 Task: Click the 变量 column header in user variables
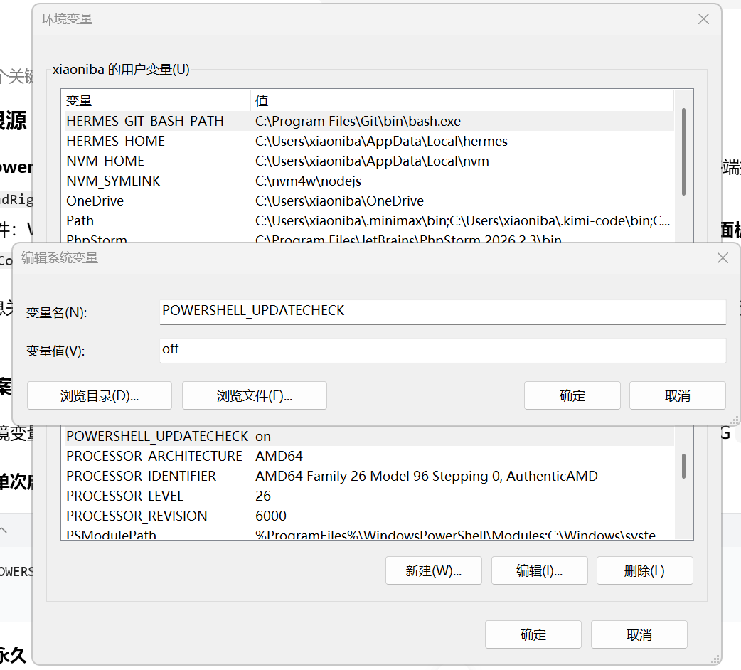click(x=156, y=100)
